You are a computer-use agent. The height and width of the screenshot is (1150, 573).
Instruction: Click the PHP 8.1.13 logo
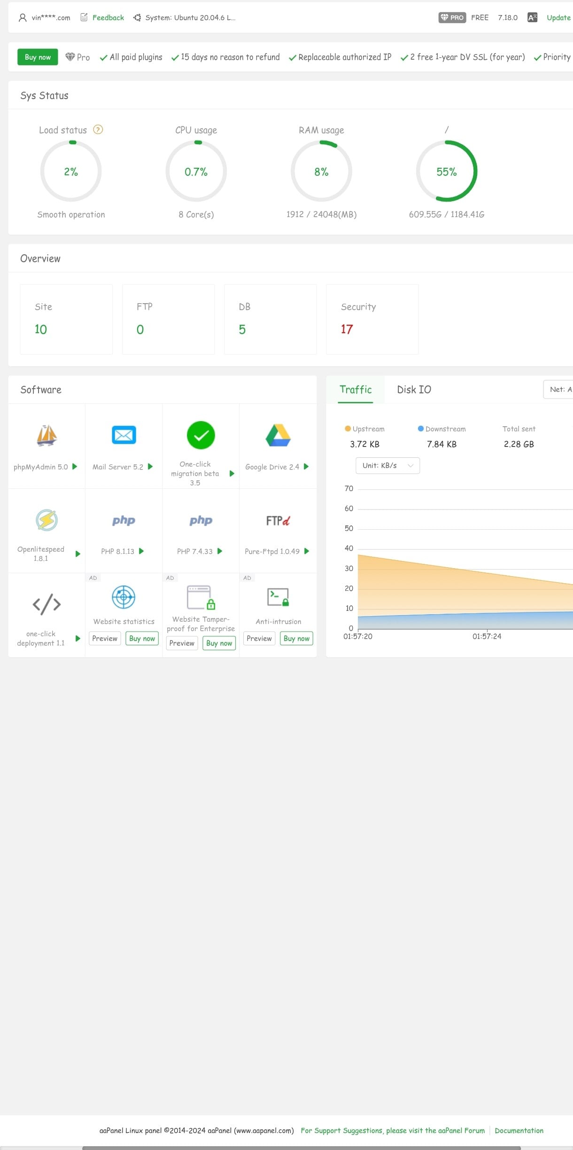coord(124,520)
